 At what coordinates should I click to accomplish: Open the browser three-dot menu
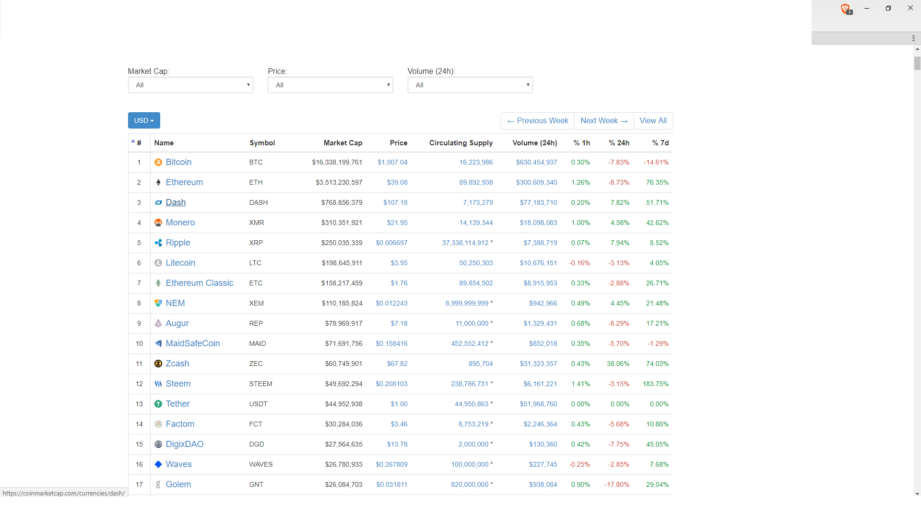(x=913, y=38)
